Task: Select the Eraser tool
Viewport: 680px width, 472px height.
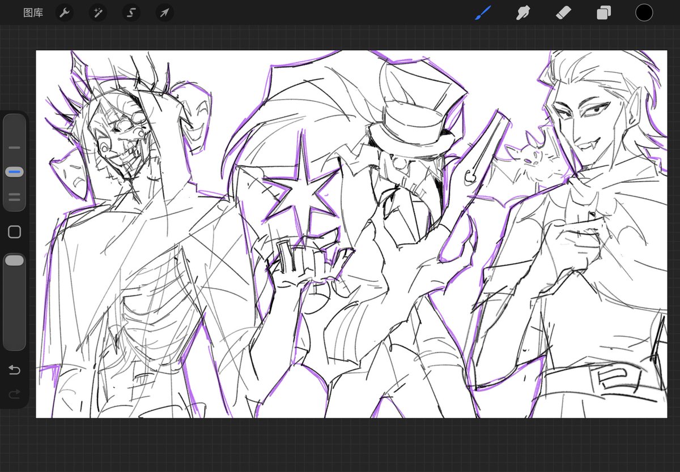Action: [563, 12]
